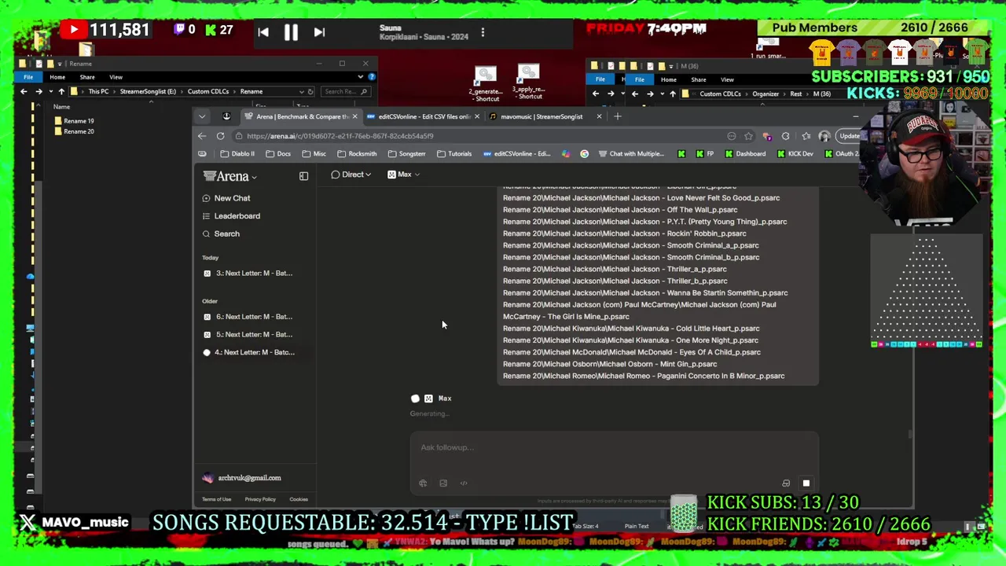
Task: Open File menu in Rename explorer window
Action: tap(28, 77)
